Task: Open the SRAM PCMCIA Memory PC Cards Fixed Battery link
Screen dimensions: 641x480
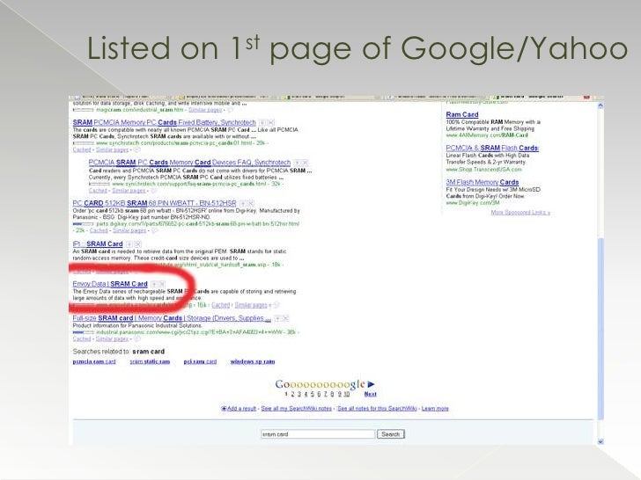Action: pyautogui.click(x=164, y=122)
